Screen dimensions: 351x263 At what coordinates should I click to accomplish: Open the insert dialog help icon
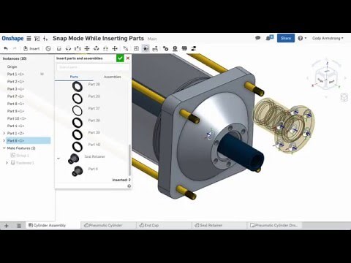(129, 186)
